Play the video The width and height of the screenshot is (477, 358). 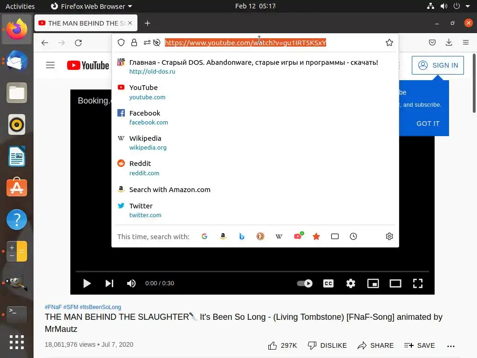click(x=87, y=283)
